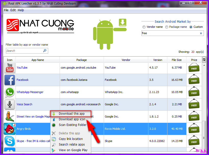Open the Edit menu
209x155 pixels.
point(13,10)
